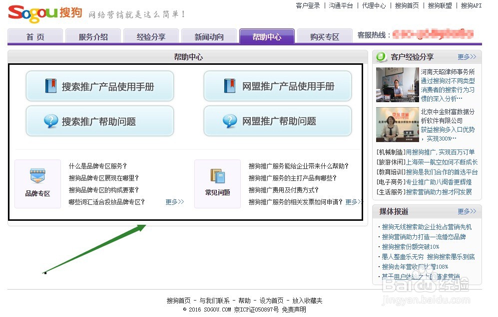Click the 北京中金财富数据分析软件有限公司 text link

[448, 116]
